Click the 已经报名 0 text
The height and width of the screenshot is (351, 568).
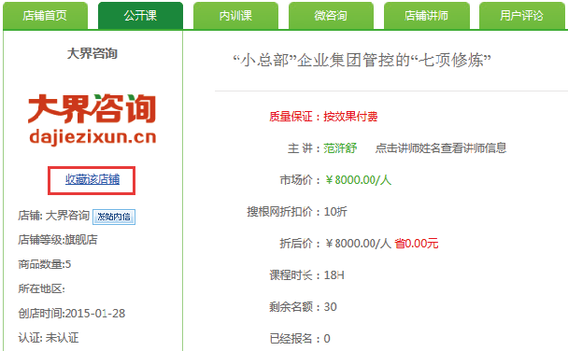(x=300, y=339)
